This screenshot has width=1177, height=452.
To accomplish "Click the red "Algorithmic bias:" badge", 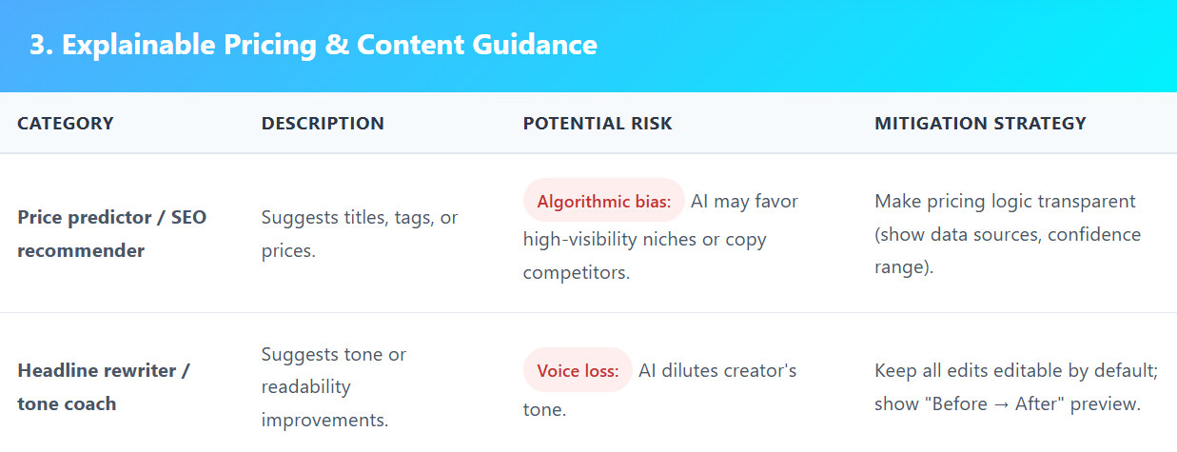I will [604, 202].
